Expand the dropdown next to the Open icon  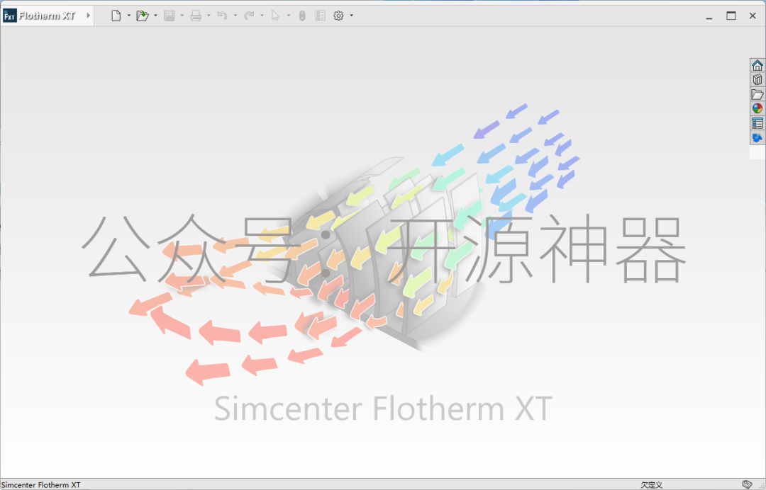pos(155,16)
